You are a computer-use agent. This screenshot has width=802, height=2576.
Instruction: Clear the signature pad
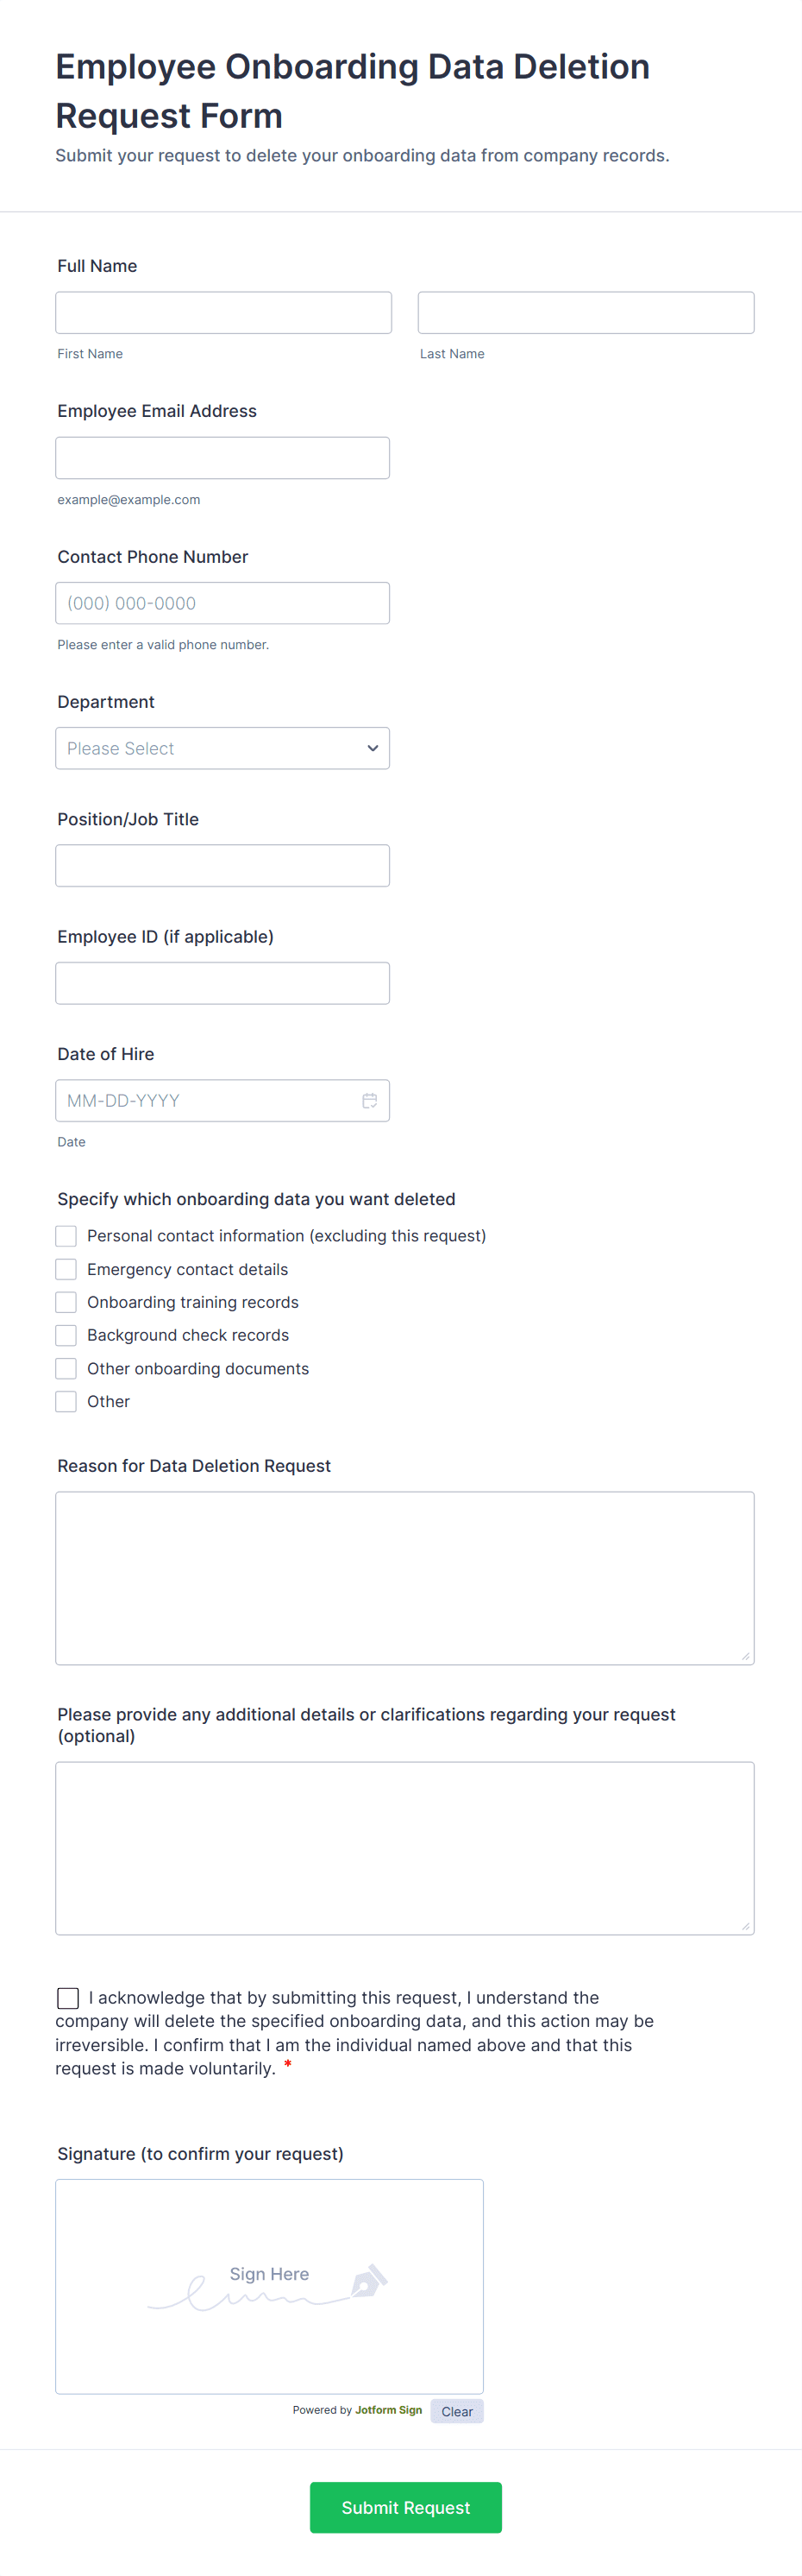click(456, 2411)
